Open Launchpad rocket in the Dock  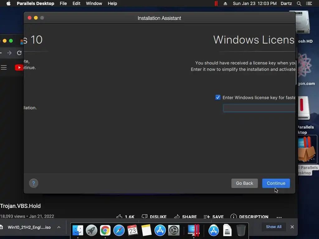91,230
